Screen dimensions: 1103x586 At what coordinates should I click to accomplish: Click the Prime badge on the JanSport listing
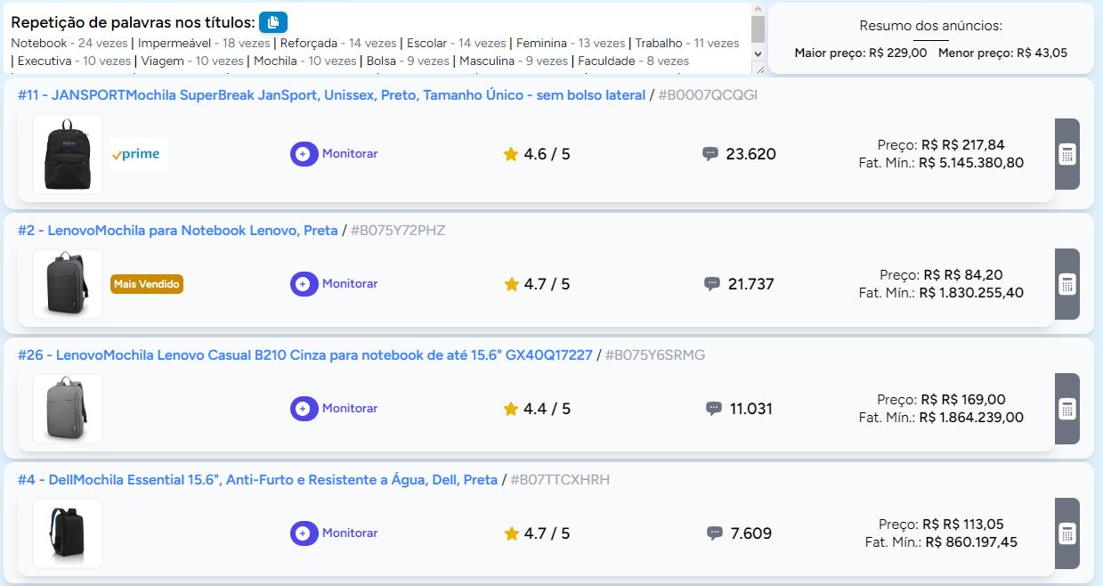coord(139,154)
